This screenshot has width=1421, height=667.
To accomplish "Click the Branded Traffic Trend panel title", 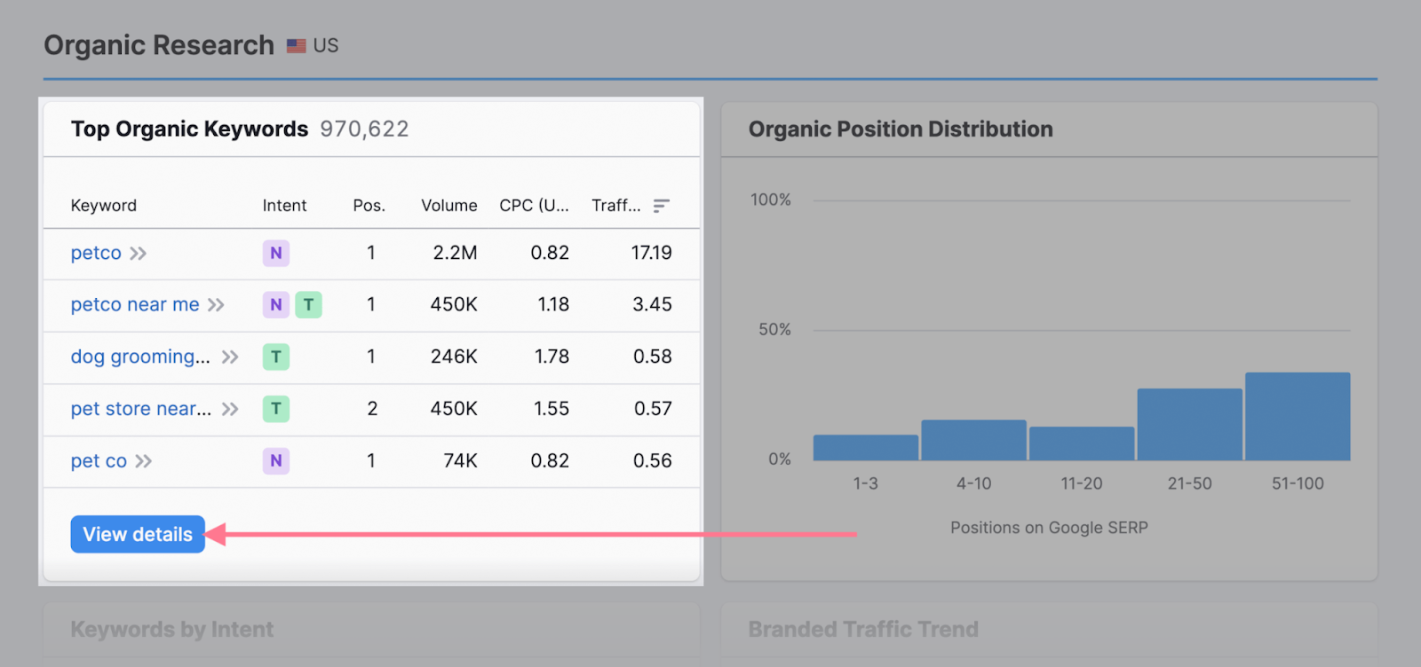I will pyautogui.click(x=863, y=630).
